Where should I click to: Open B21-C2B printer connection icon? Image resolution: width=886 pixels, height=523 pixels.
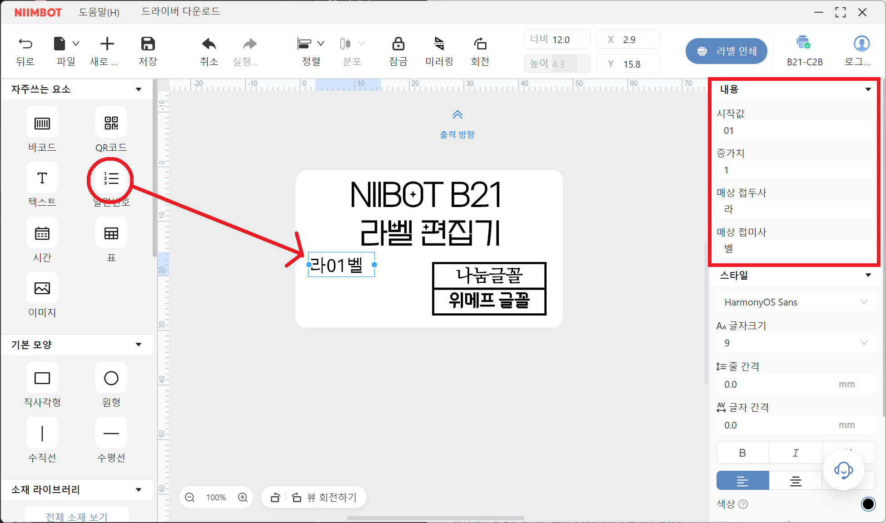(803, 43)
